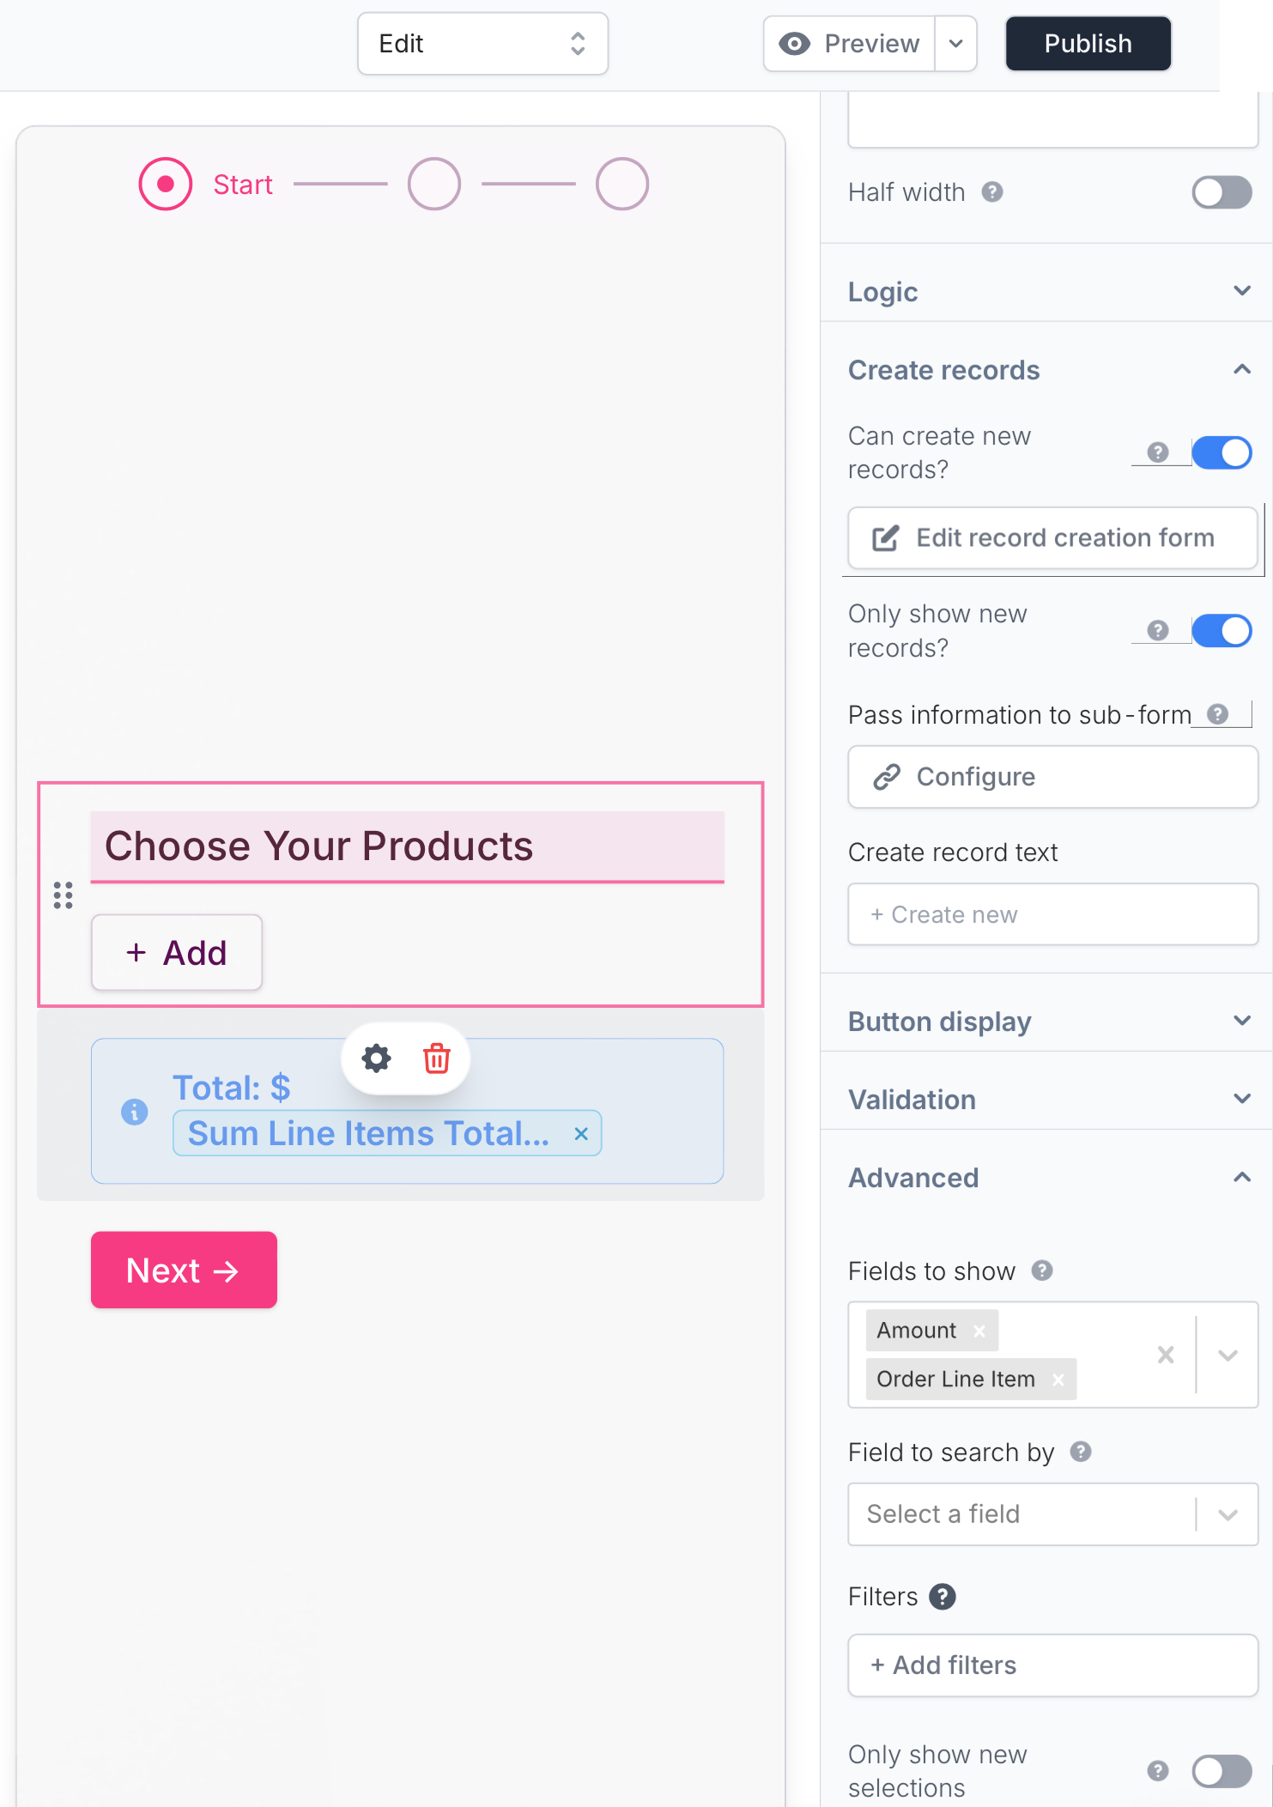Select the second step circle in progress bar

pyautogui.click(x=433, y=184)
